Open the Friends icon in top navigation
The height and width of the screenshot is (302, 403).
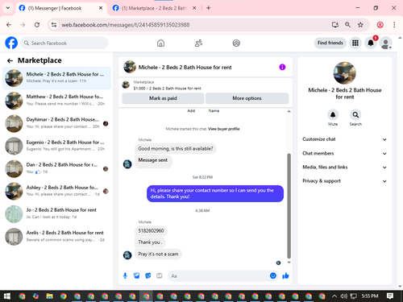pos(198,43)
